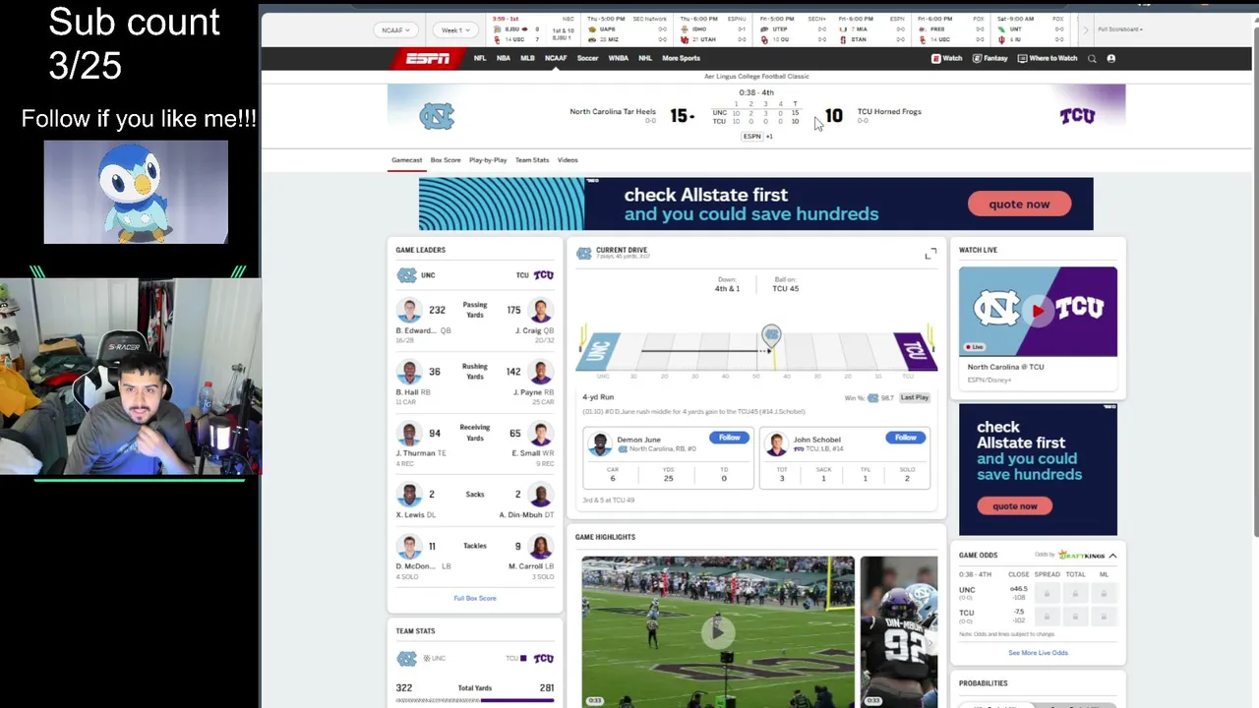Viewport: 1259px width, 708px height.
Task: Click 'North Carolina Tar Heels' team name
Action: 612,111
